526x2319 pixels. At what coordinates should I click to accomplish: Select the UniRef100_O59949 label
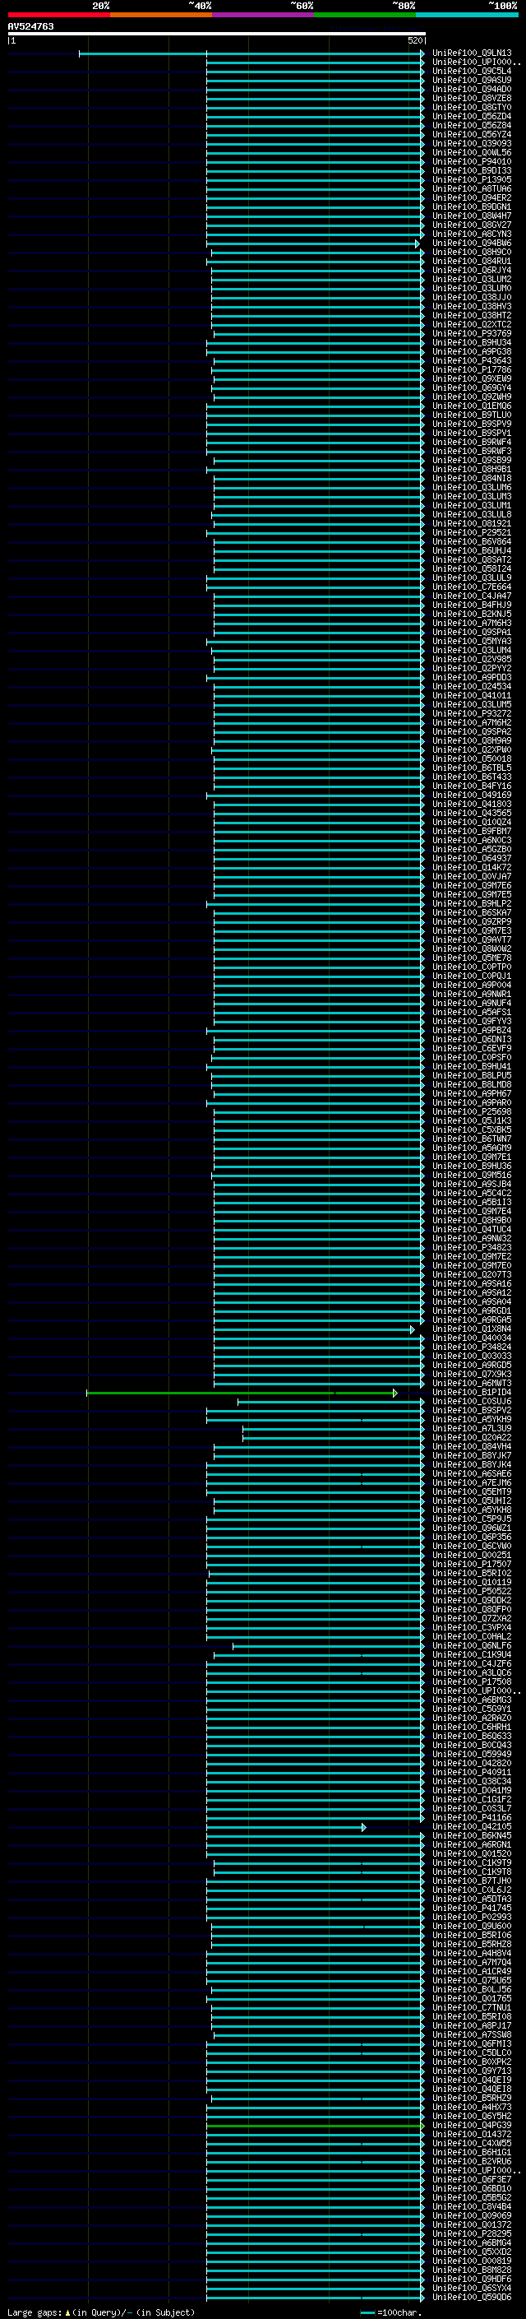(472, 1755)
